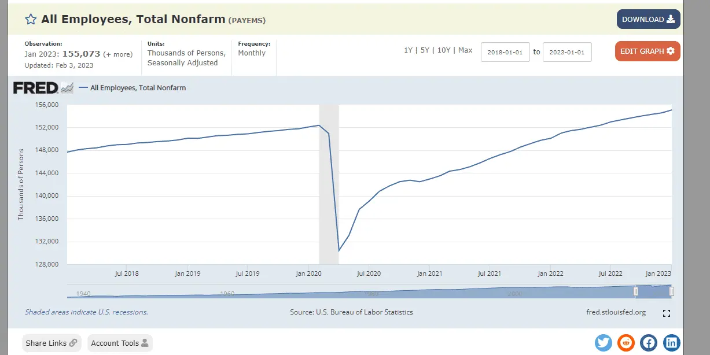The width and height of the screenshot is (710, 355).
Task: Click the start date field 2018-01-01
Action: (505, 52)
